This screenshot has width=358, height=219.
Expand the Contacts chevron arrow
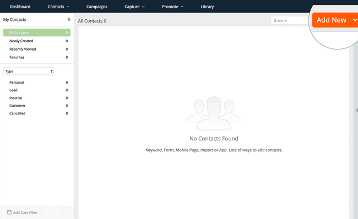coord(68,7)
